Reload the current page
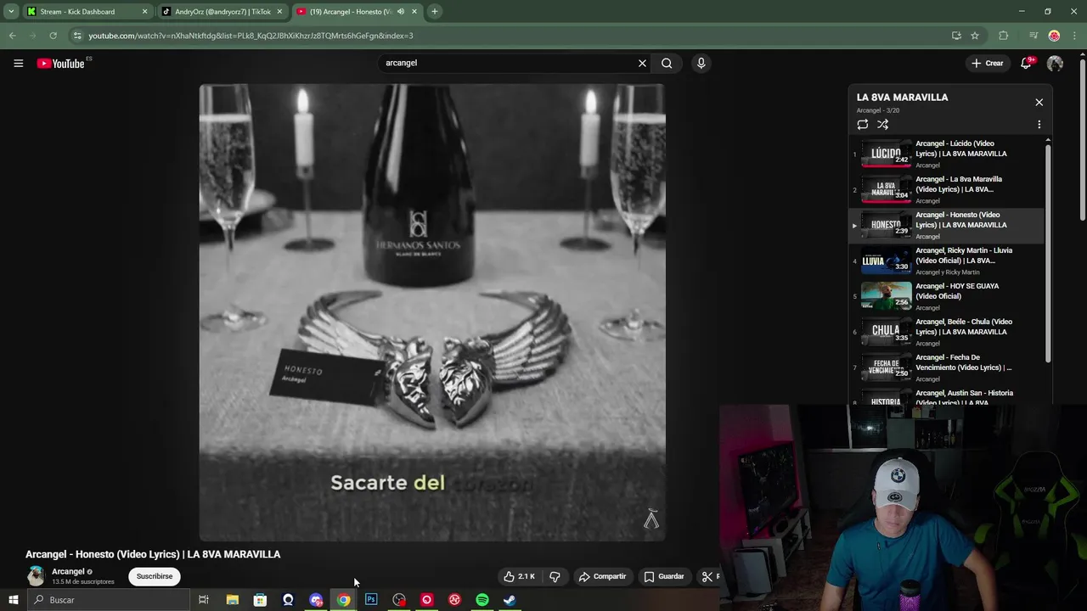 (x=53, y=36)
